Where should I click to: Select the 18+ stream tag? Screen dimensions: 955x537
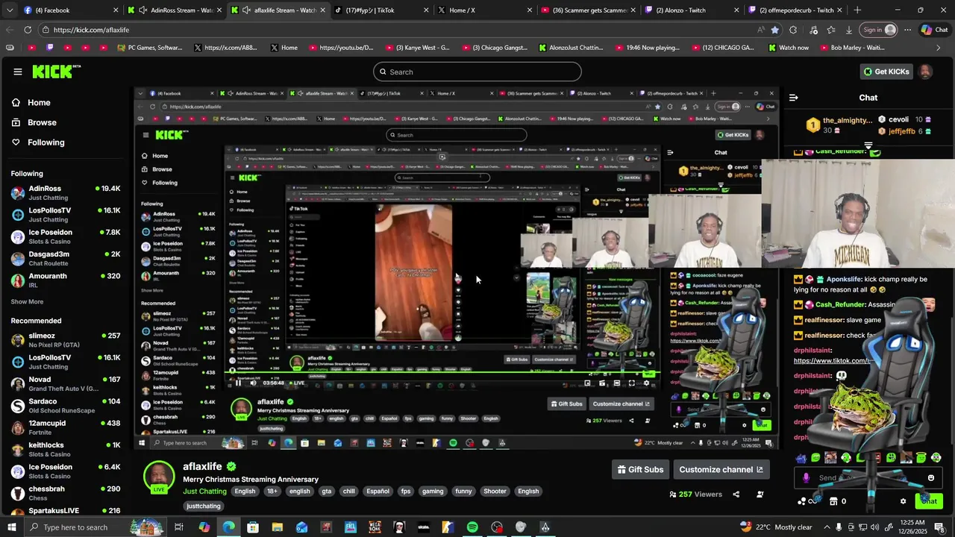point(272,492)
